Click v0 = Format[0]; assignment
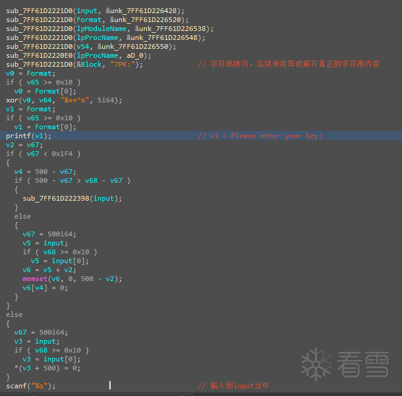The width and height of the screenshot is (402, 396). pyautogui.click(x=45, y=91)
